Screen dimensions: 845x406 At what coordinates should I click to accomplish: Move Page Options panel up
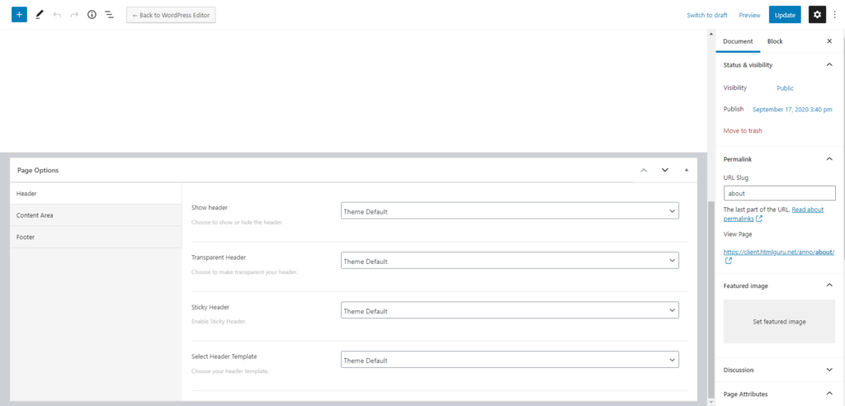(x=643, y=170)
